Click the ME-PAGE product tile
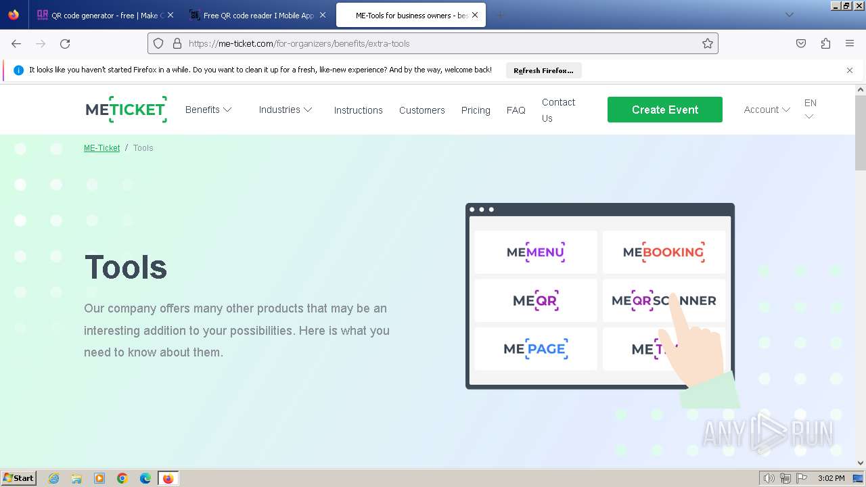Image resolution: width=866 pixels, height=487 pixels. (x=536, y=349)
